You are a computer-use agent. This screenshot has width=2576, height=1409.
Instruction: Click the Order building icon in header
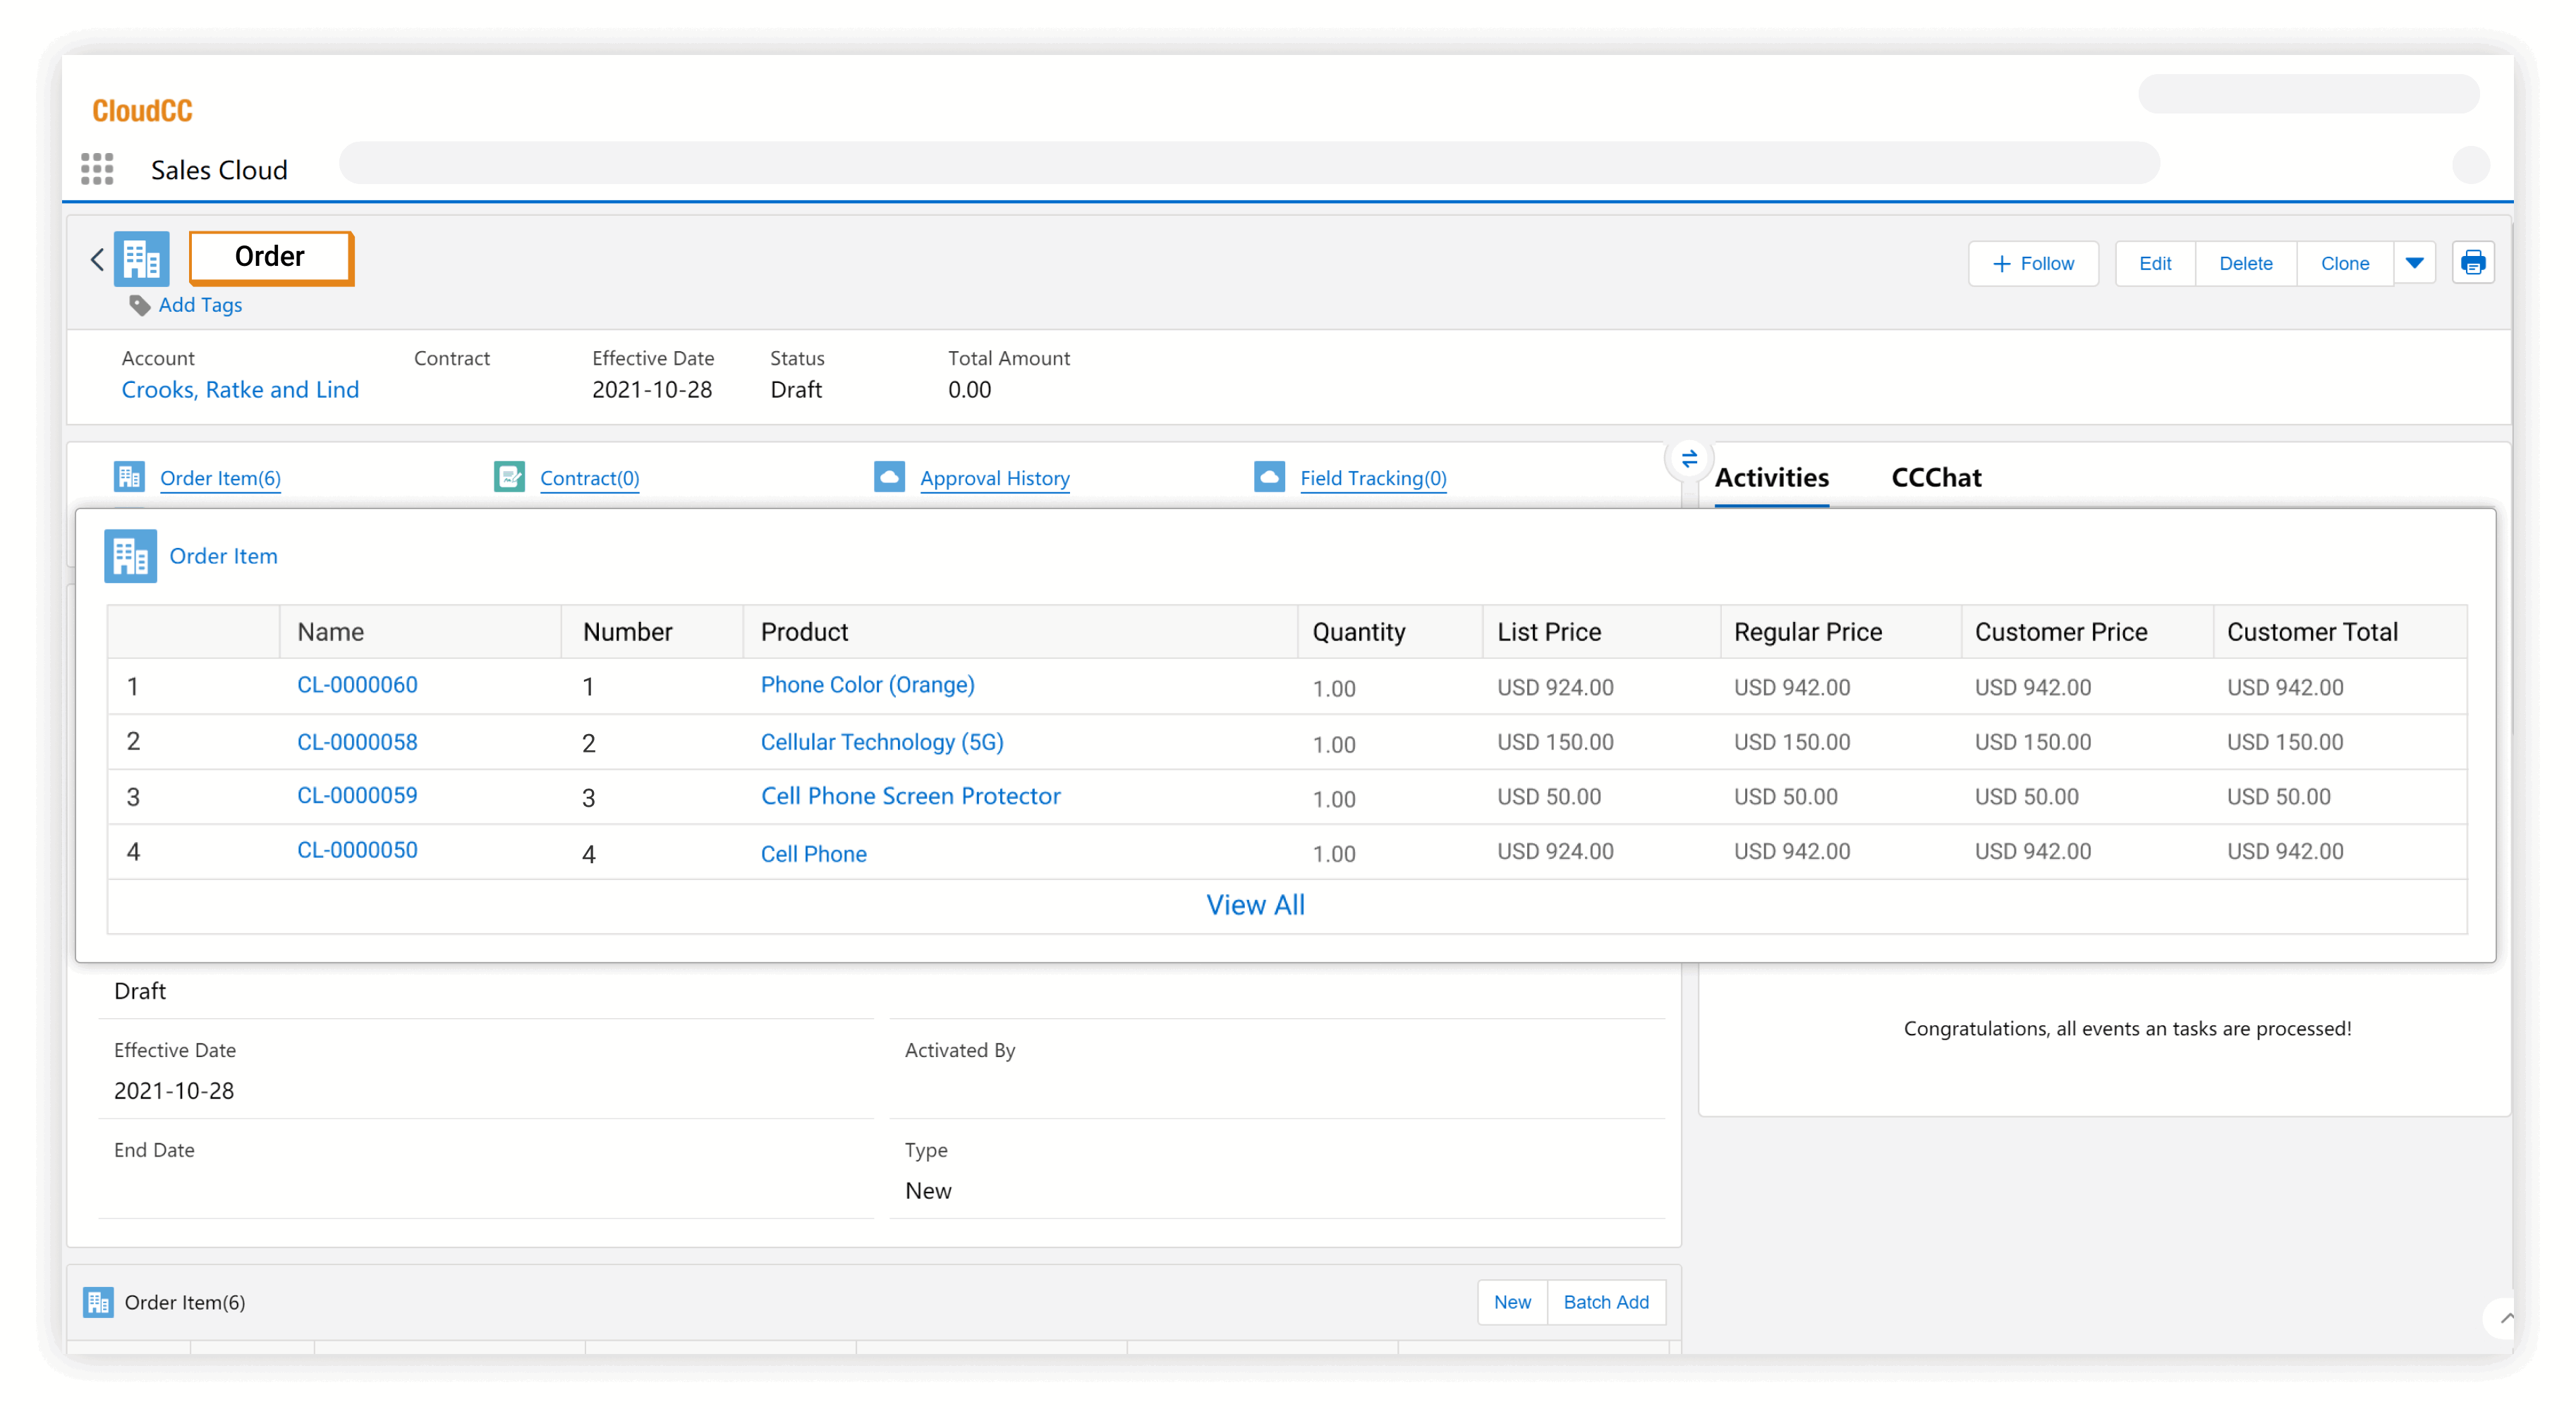141,259
